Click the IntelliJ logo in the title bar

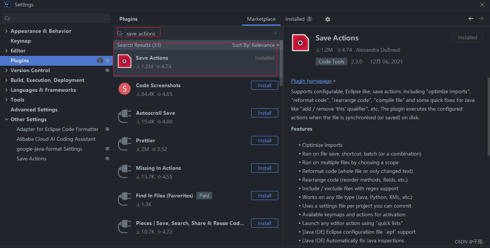click(x=7, y=5)
